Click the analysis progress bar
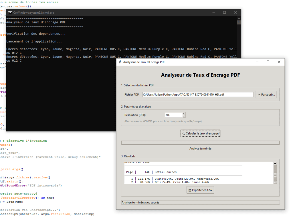Image resolution: width=293 pixels, height=219 pixels. click(200, 143)
